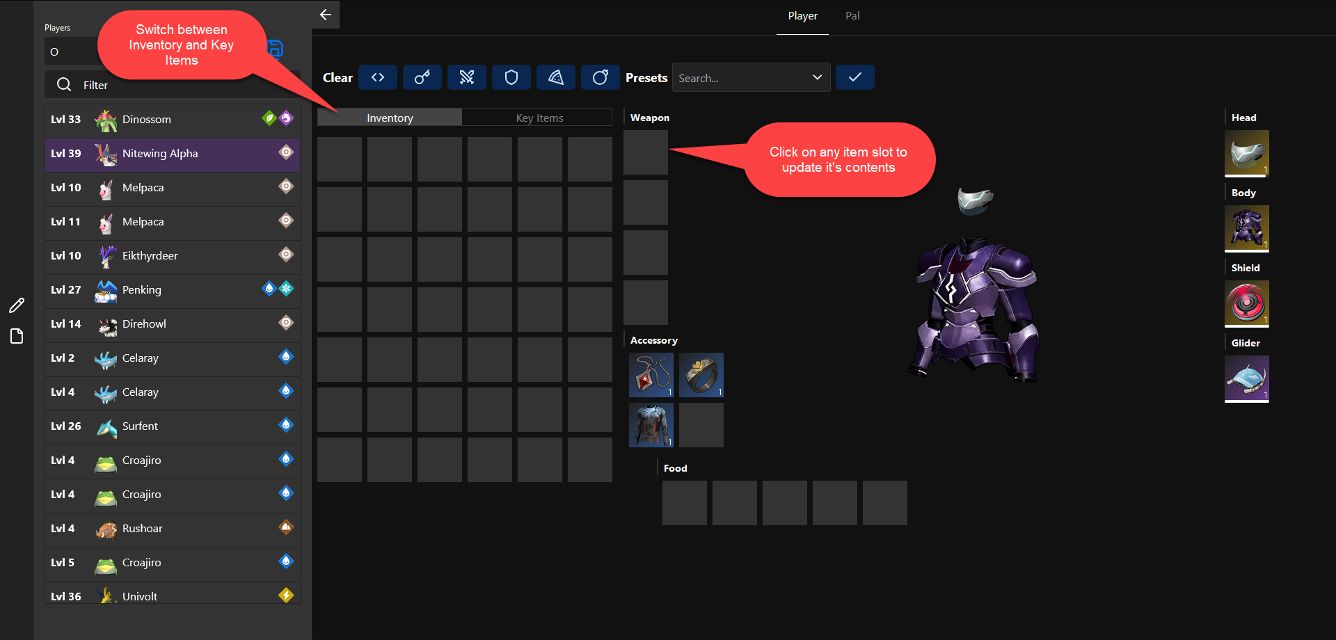Select the Head helmet equipment slot
This screenshot has height=640, width=1336.
[x=1247, y=153]
